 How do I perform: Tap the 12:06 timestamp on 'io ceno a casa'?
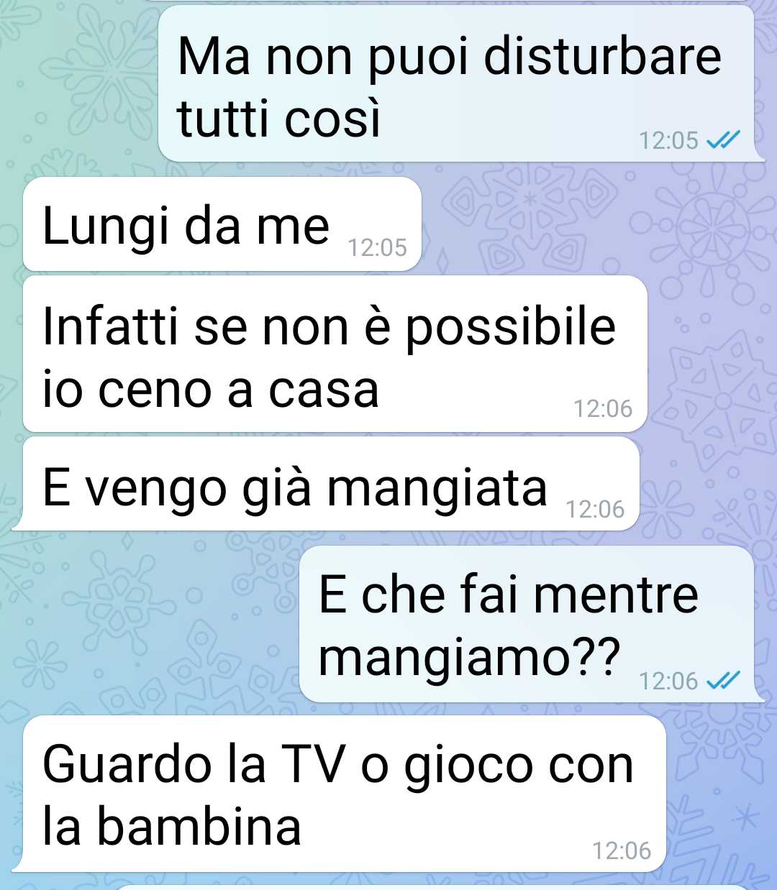[x=603, y=408]
